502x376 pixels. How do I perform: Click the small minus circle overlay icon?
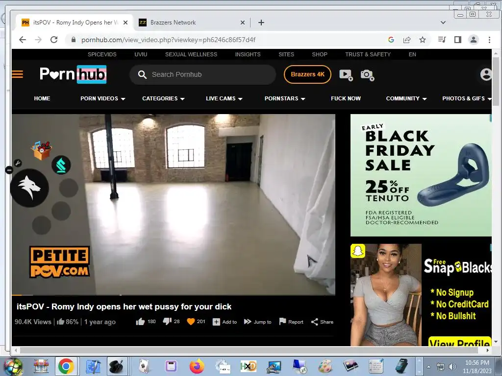[x=9, y=170]
